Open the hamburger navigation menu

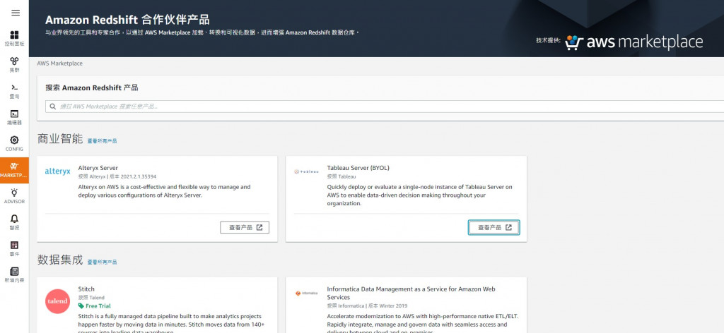(16, 13)
